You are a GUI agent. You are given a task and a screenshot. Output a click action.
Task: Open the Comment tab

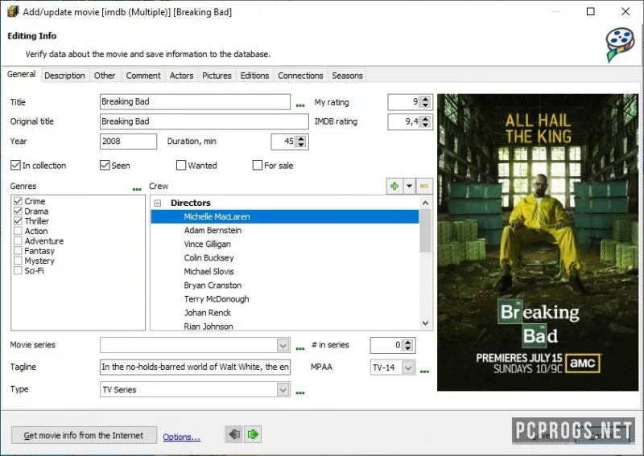coord(143,76)
